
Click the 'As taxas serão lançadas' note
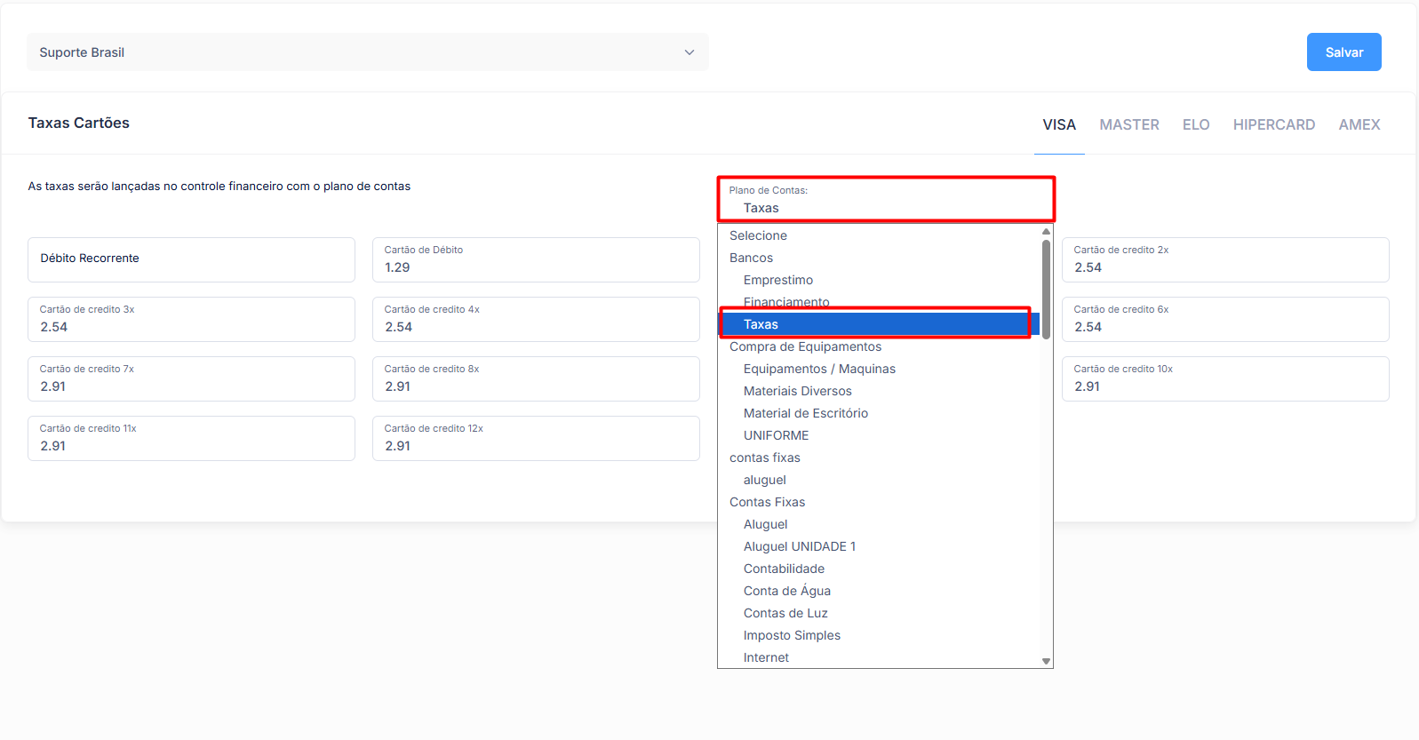tap(219, 187)
